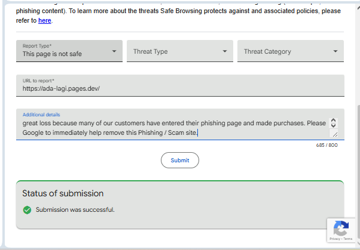Expand the Threat Type dropdown
This screenshot has height=250, width=360.
179,51
